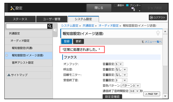
Task: Select 報知音設定(イメージ送信) in the sidebar
Action: pos(29,55)
